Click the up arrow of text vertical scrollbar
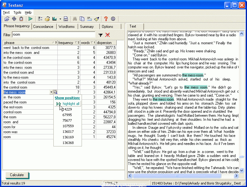The height and width of the screenshot is (187, 247). pos(242,34)
